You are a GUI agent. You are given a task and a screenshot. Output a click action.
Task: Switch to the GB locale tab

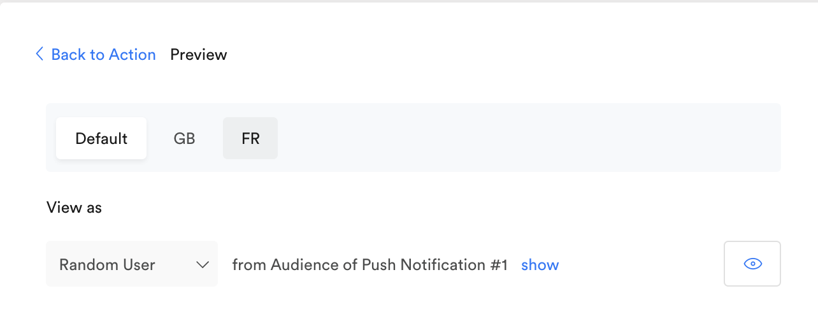click(x=184, y=138)
